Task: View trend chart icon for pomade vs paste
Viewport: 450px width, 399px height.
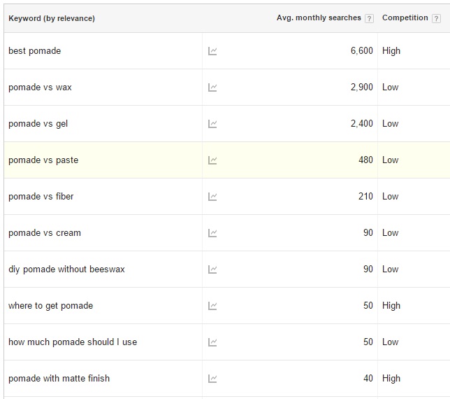Action: pos(212,160)
